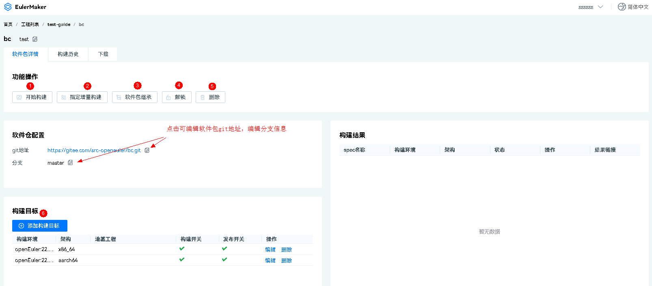This screenshot has width=652, height=286.
Task: Select the 软件包详情 tab
Action: tap(25, 54)
